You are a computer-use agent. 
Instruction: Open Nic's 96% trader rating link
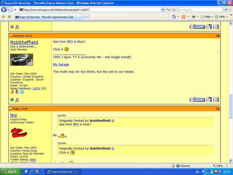(33, 160)
